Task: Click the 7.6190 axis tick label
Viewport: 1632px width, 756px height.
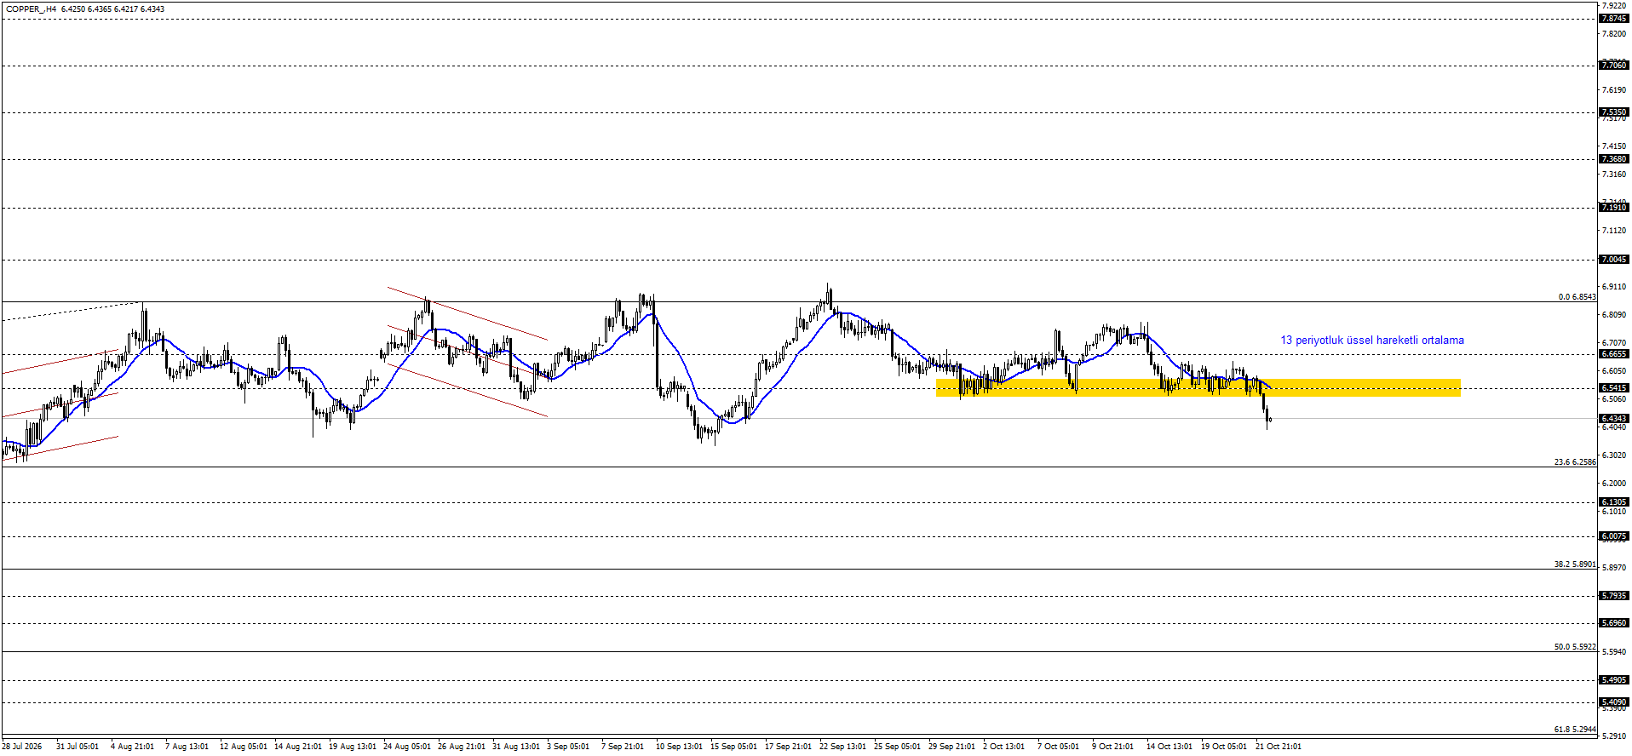Action: 1615,90
